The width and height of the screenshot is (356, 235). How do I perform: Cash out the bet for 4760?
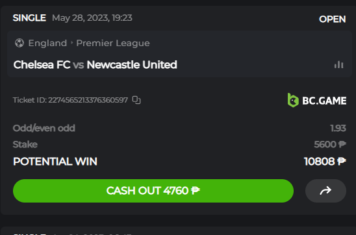(153, 191)
